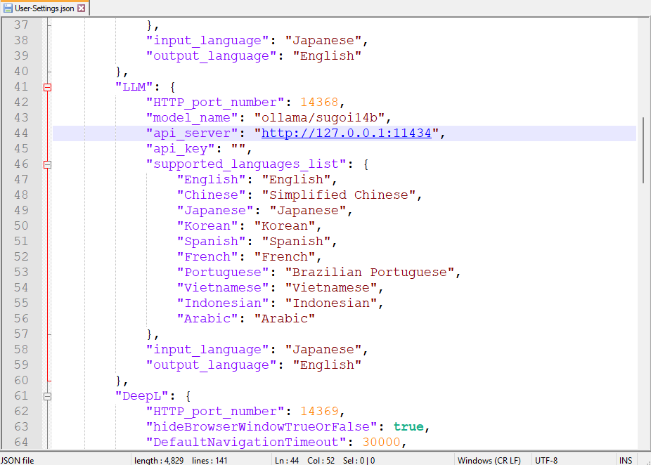The height and width of the screenshot is (465, 651).
Task: Collapse the "LLM" block fold marker
Action: (47, 87)
